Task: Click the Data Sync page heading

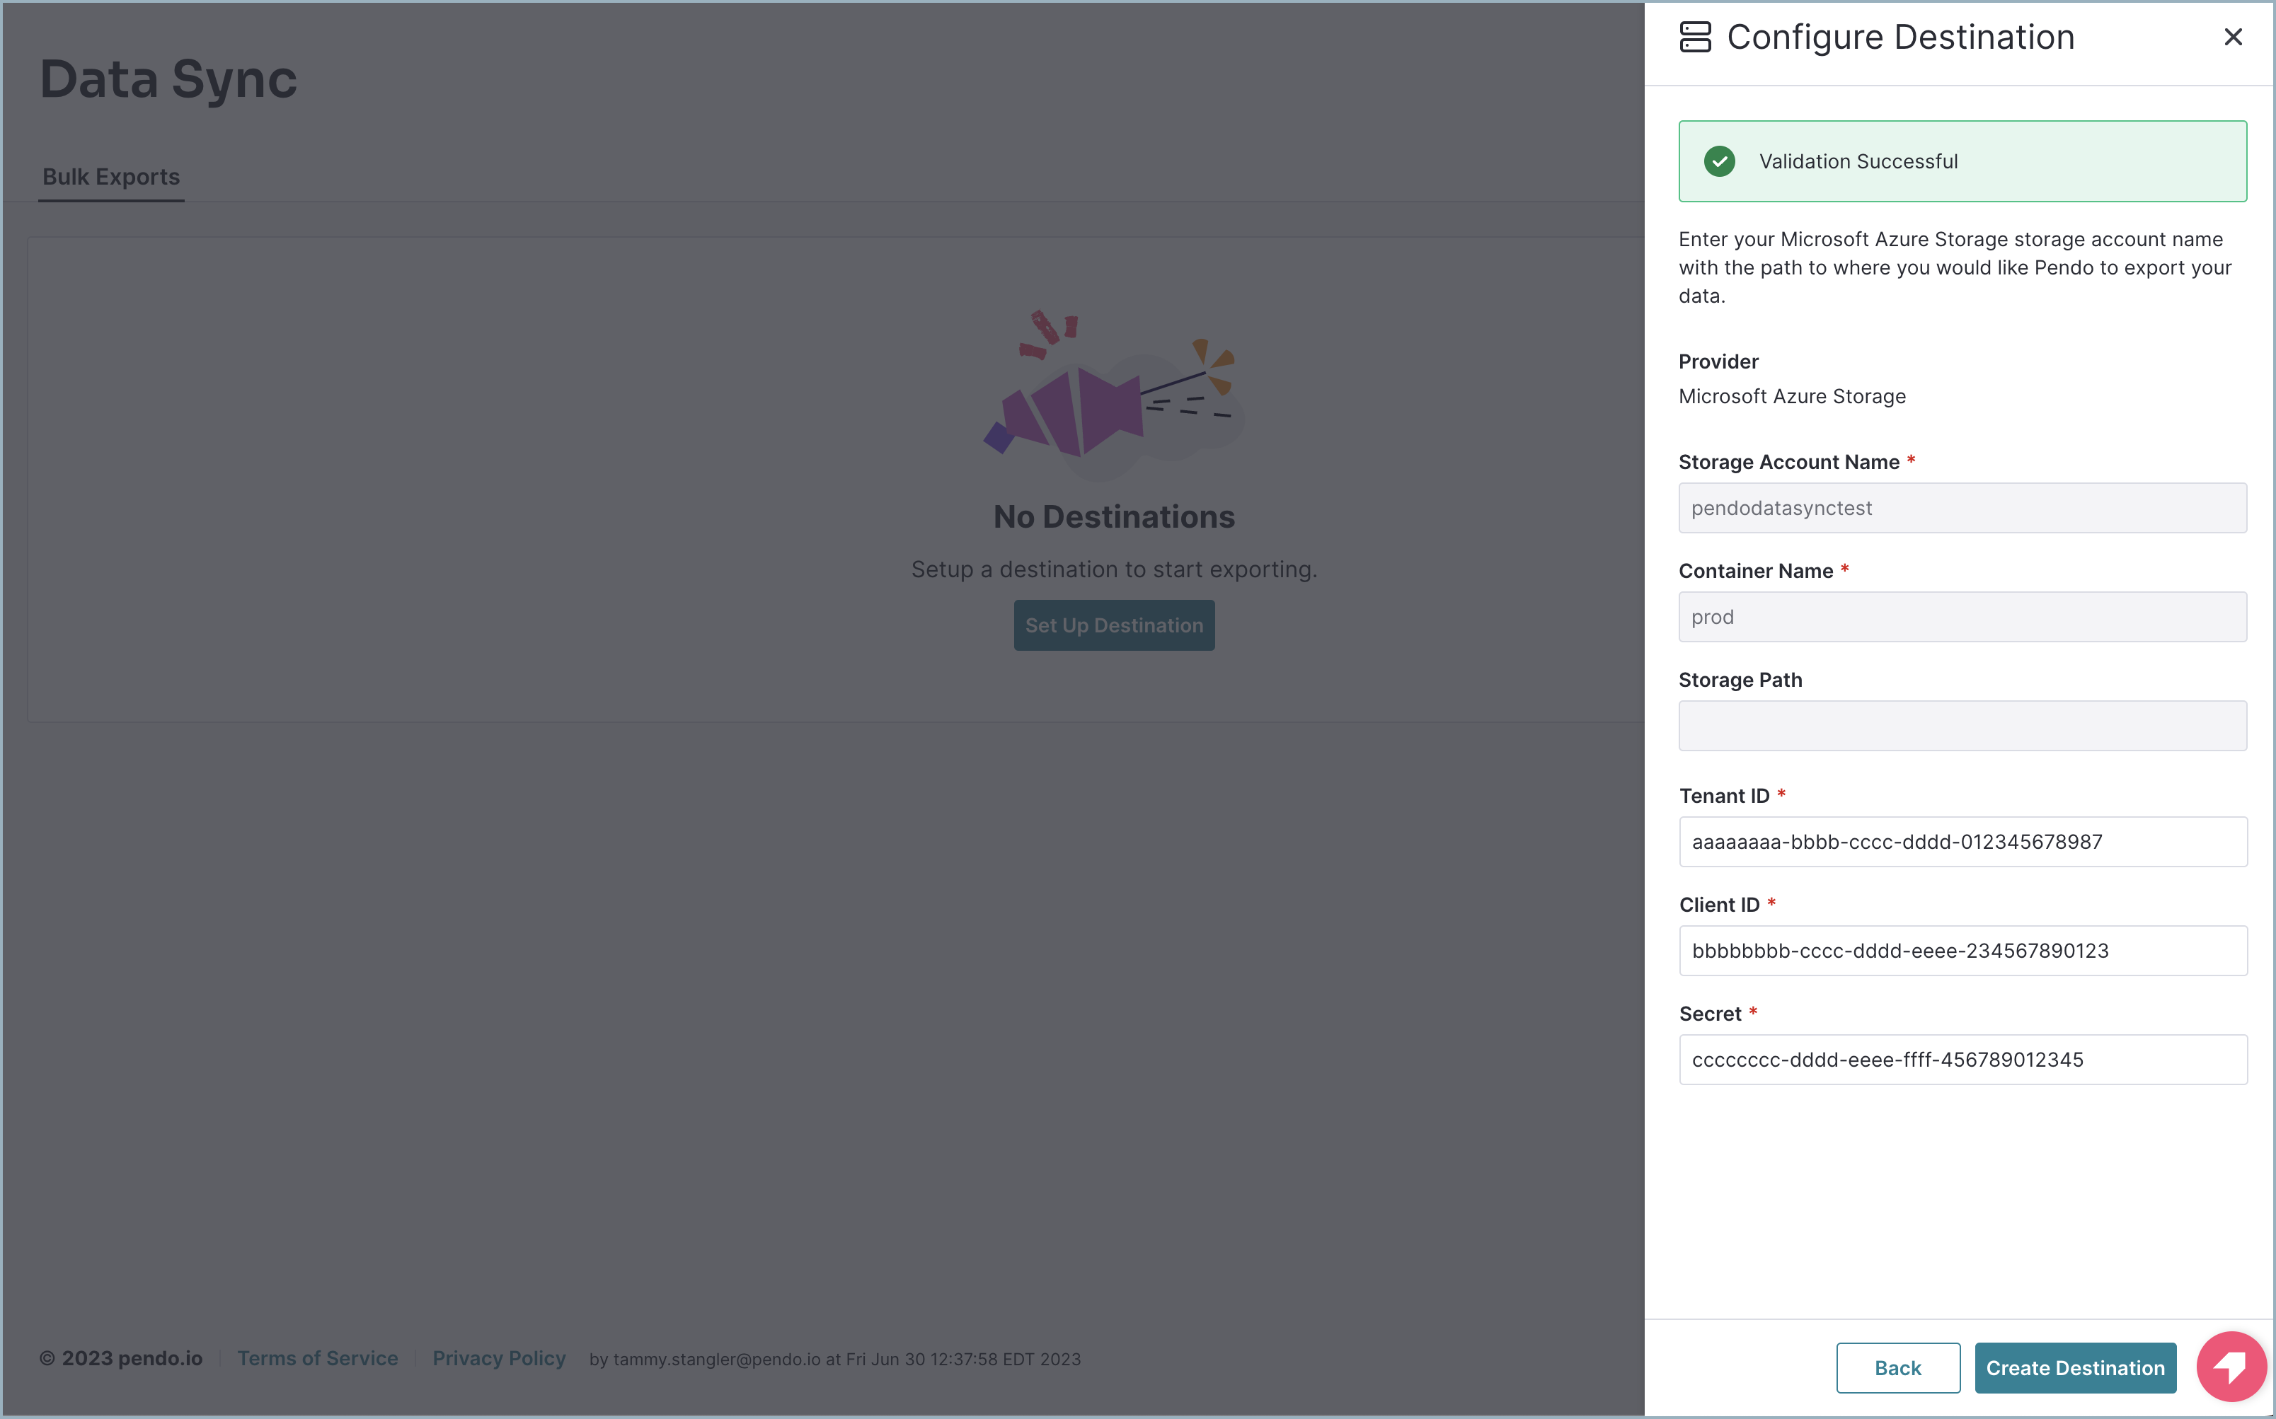Action: [x=168, y=79]
